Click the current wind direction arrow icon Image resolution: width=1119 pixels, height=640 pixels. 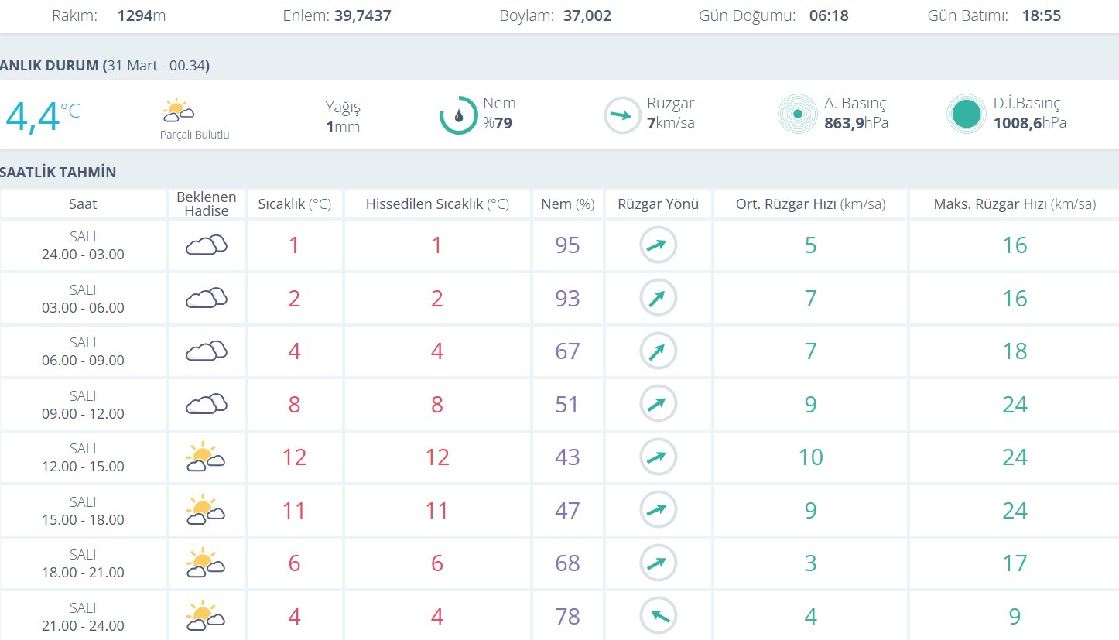click(622, 115)
